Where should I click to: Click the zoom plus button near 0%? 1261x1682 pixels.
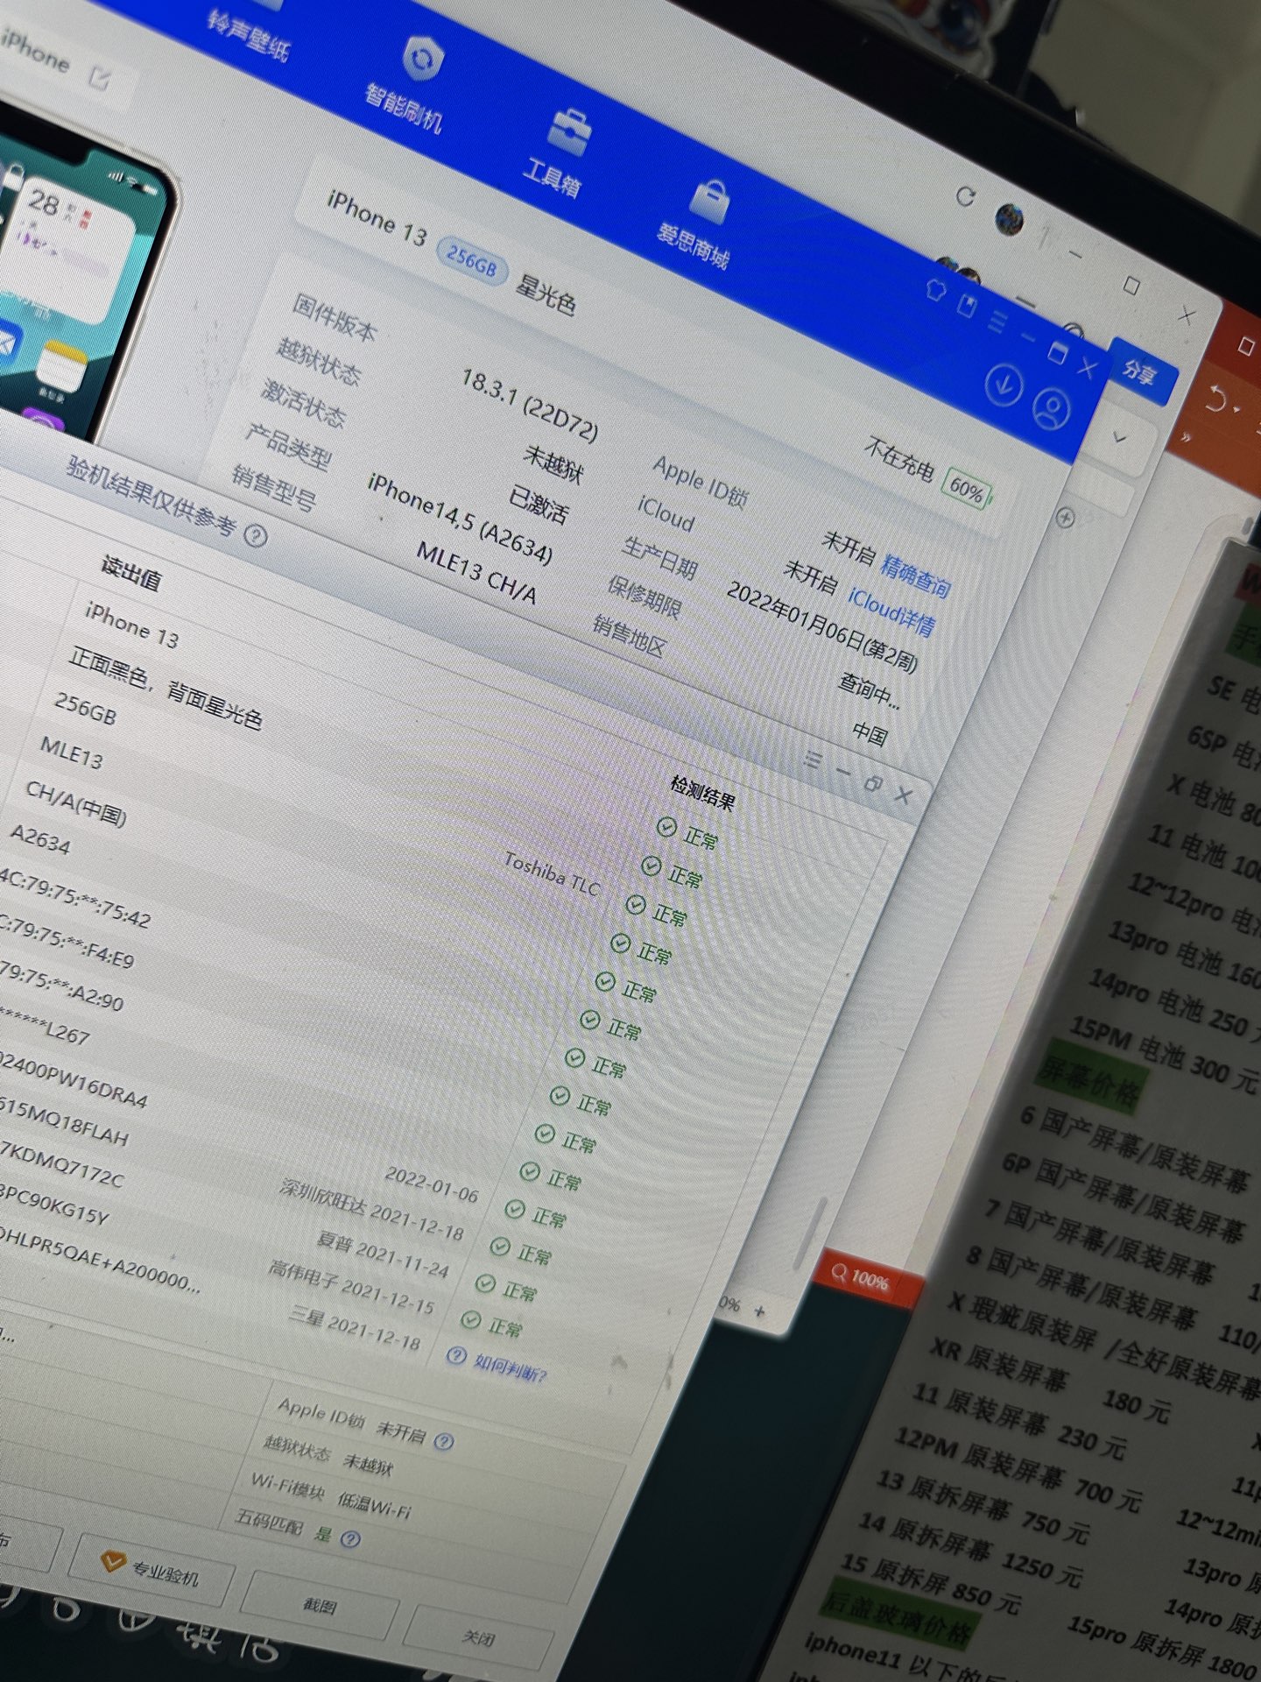pyautogui.click(x=759, y=1311)
